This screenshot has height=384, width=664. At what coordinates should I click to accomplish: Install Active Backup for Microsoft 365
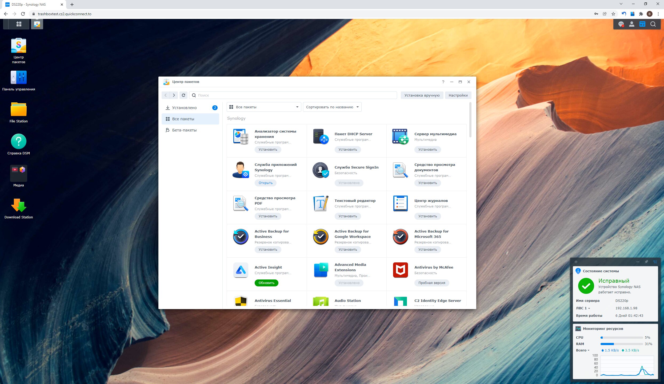427,250
